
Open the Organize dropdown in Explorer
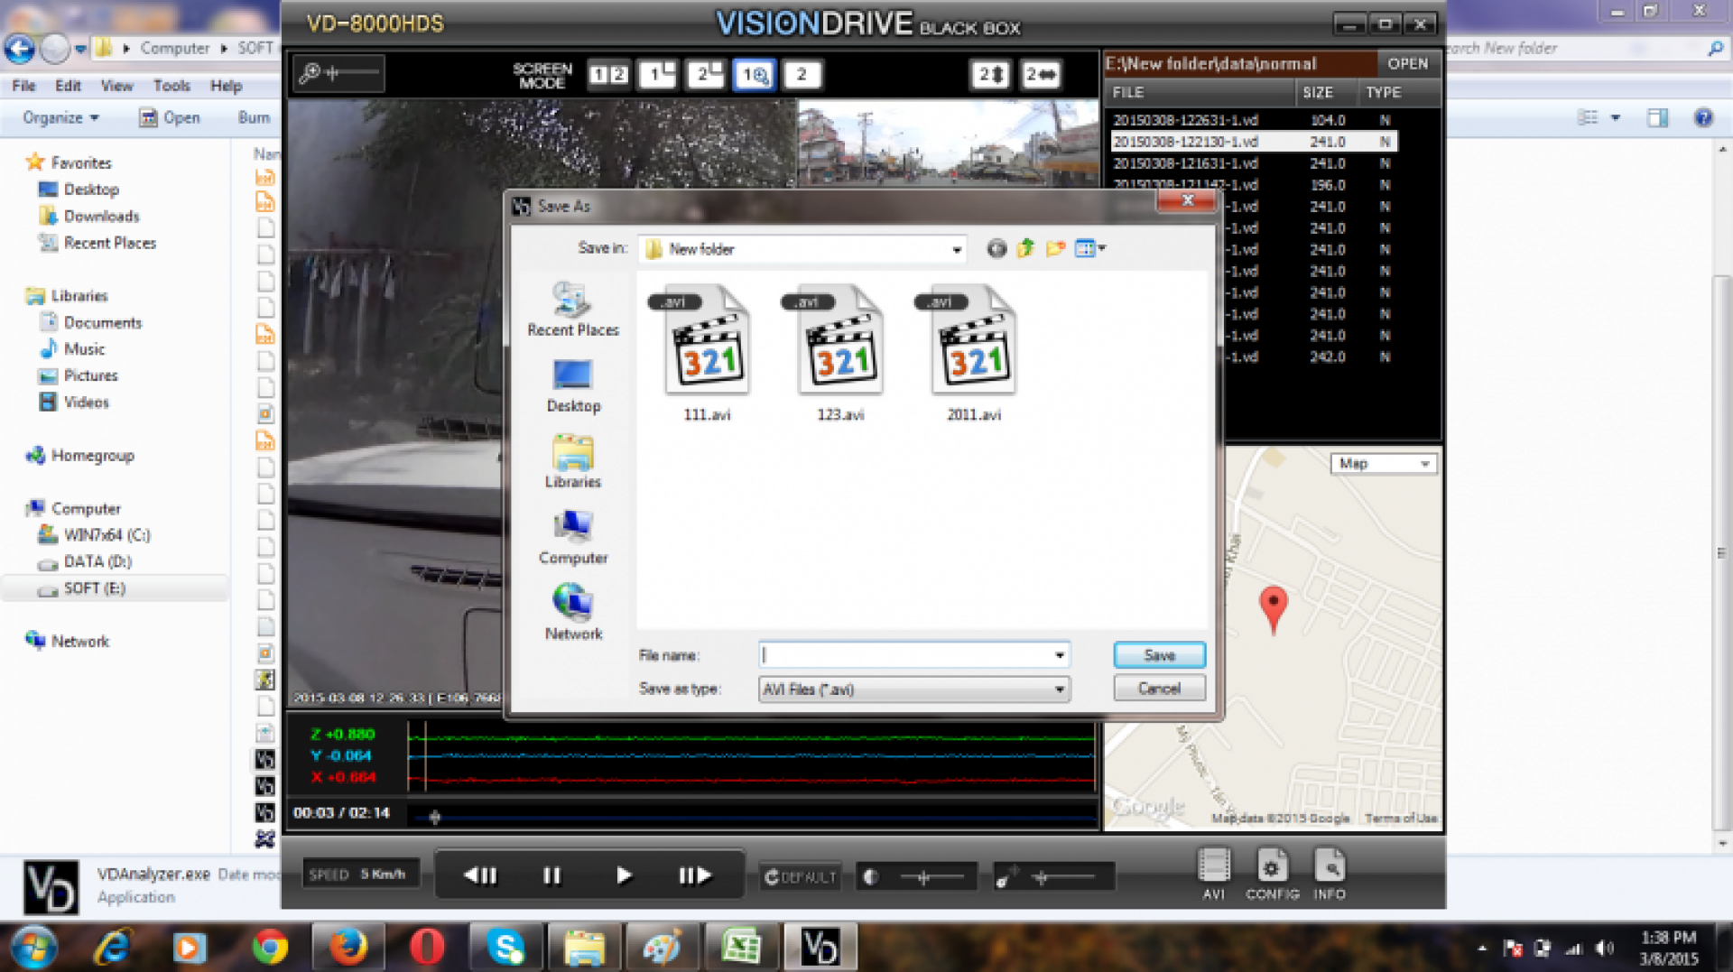click(60, 117)
